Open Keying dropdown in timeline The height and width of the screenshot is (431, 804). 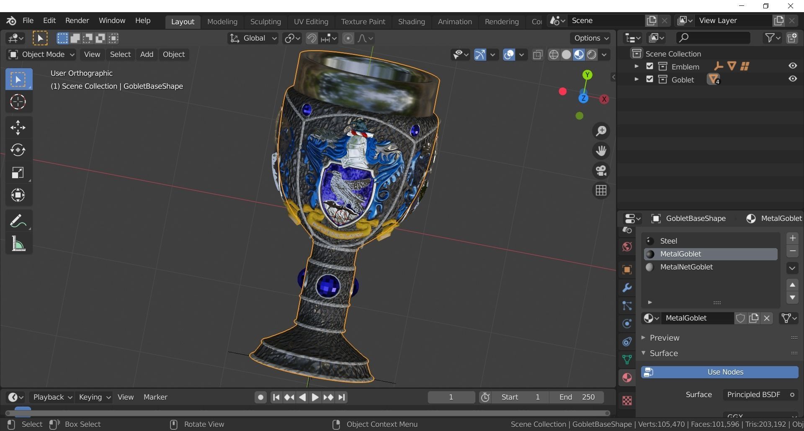click(x=95, y=397)
